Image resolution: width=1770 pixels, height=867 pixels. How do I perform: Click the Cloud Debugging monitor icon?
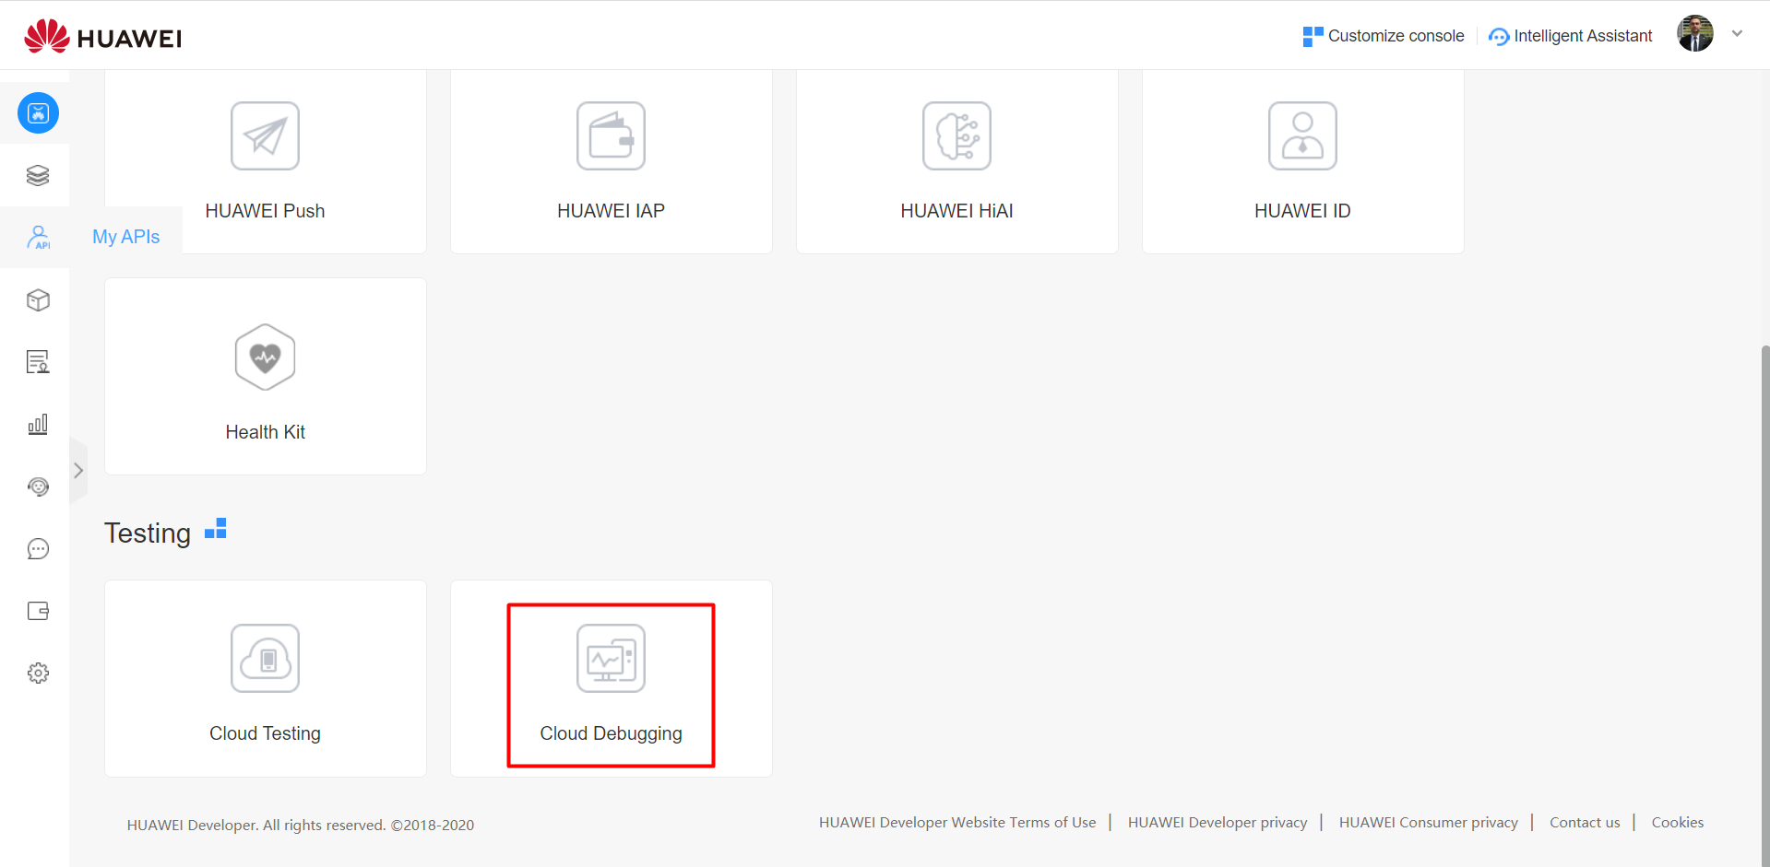pyautogui.click(x=611, y=659)
